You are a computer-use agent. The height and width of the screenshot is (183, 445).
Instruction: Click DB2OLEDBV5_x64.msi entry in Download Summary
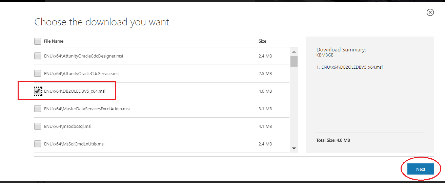click(x=349, y=67)
